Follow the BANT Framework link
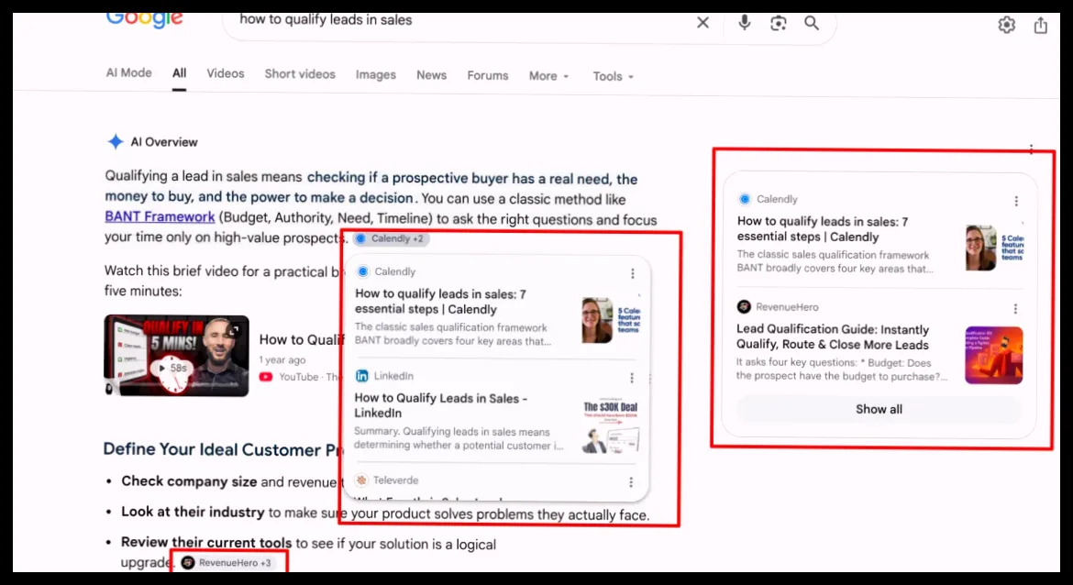 pos(160,217)
